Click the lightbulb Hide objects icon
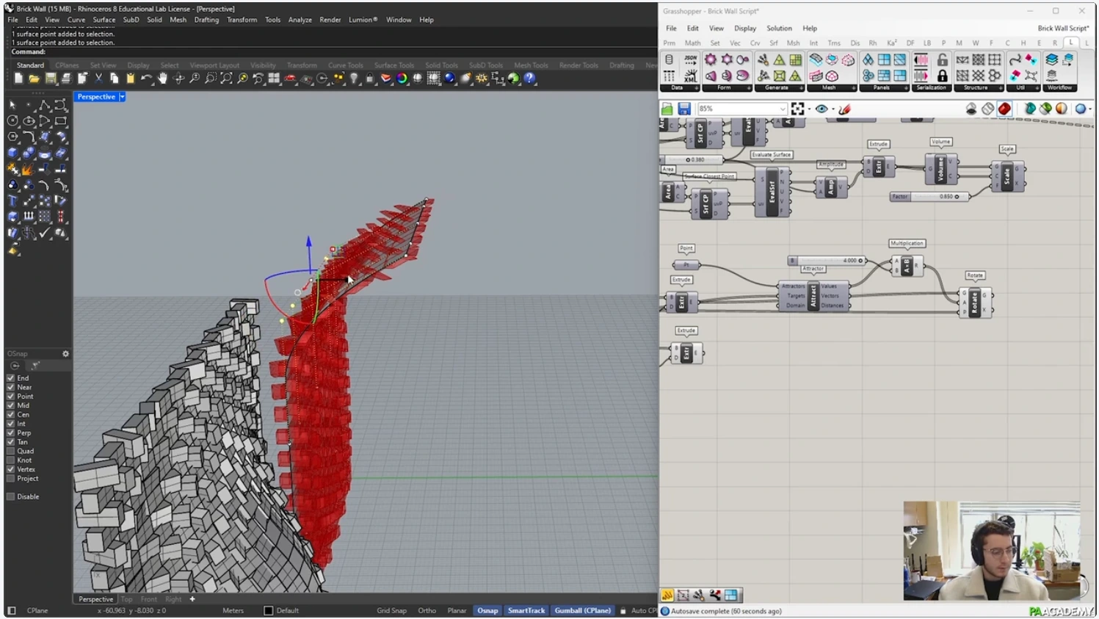 coord(354,78)
